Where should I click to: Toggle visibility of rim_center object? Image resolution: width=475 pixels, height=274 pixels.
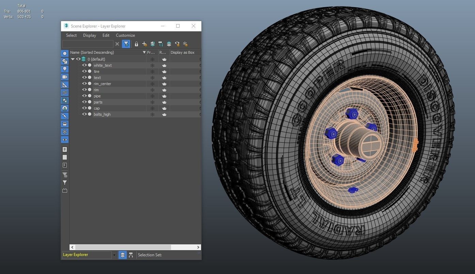[85, 84]
